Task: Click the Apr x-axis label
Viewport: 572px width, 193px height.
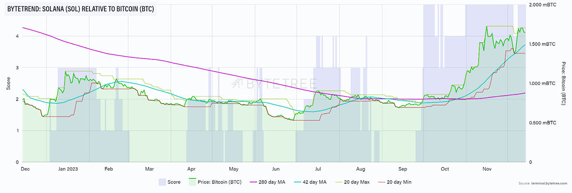Action: point(191,168)
